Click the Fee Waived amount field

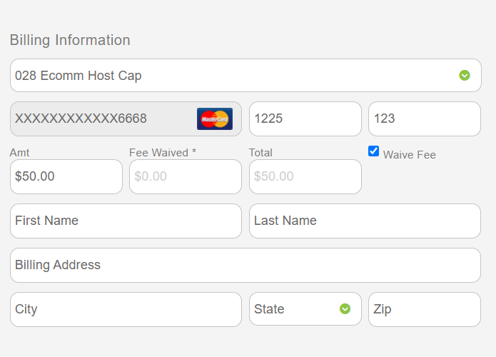tap(185, 176)
